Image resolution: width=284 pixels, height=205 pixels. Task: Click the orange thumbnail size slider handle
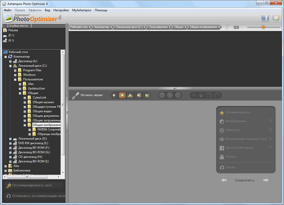point(263,27)
